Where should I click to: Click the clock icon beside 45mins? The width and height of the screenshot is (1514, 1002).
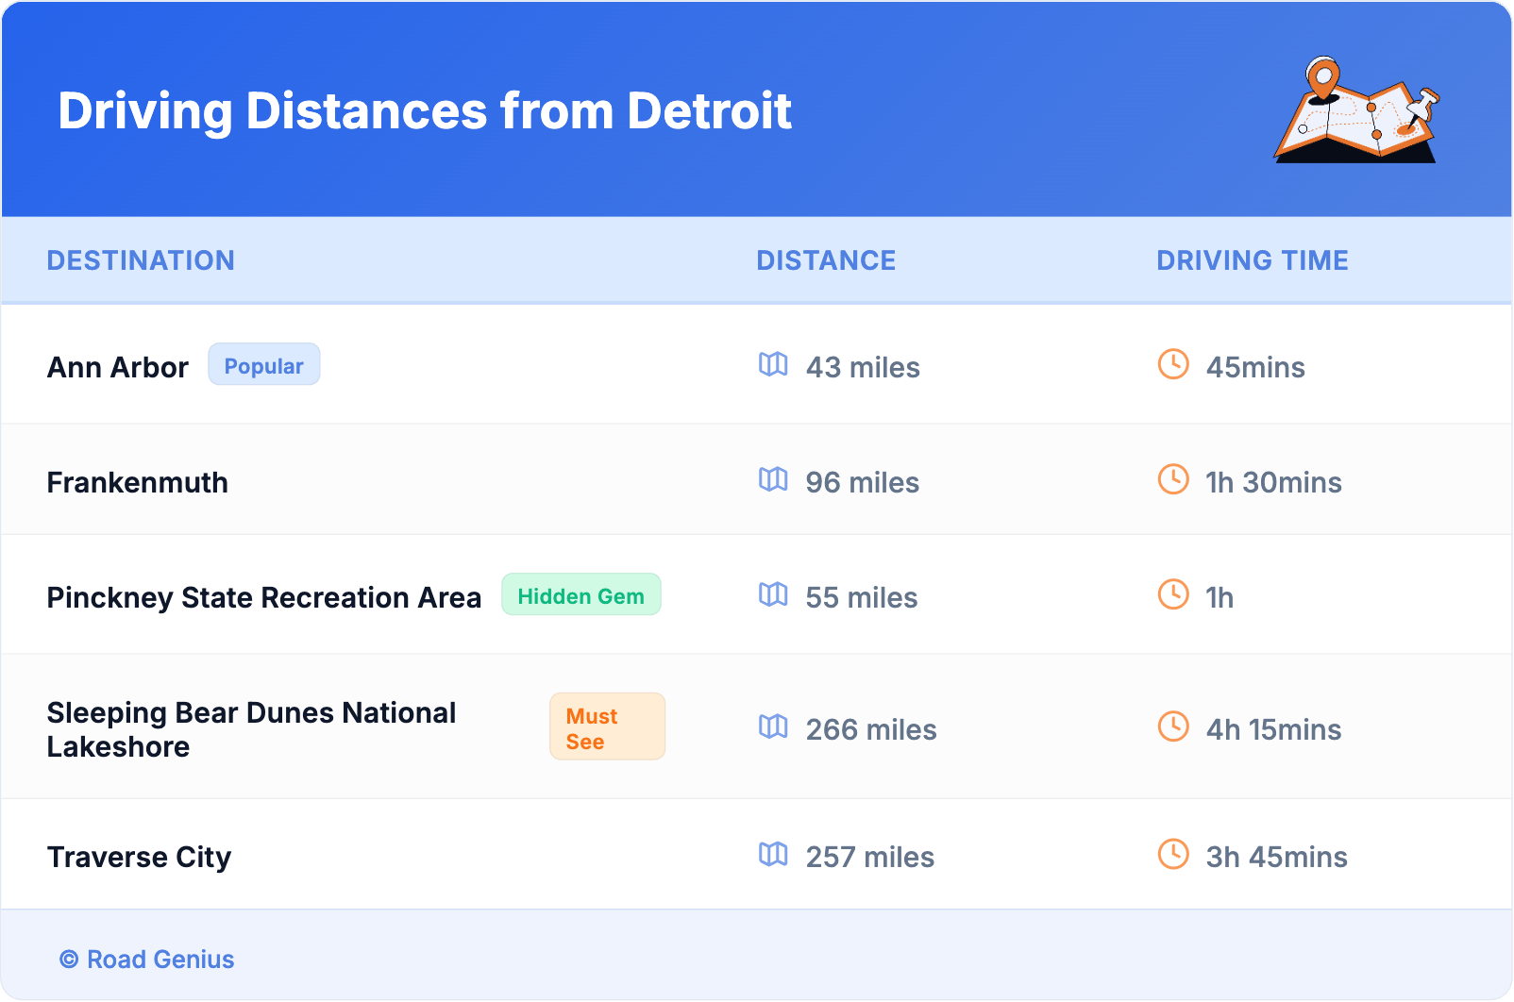[1173, 364]
